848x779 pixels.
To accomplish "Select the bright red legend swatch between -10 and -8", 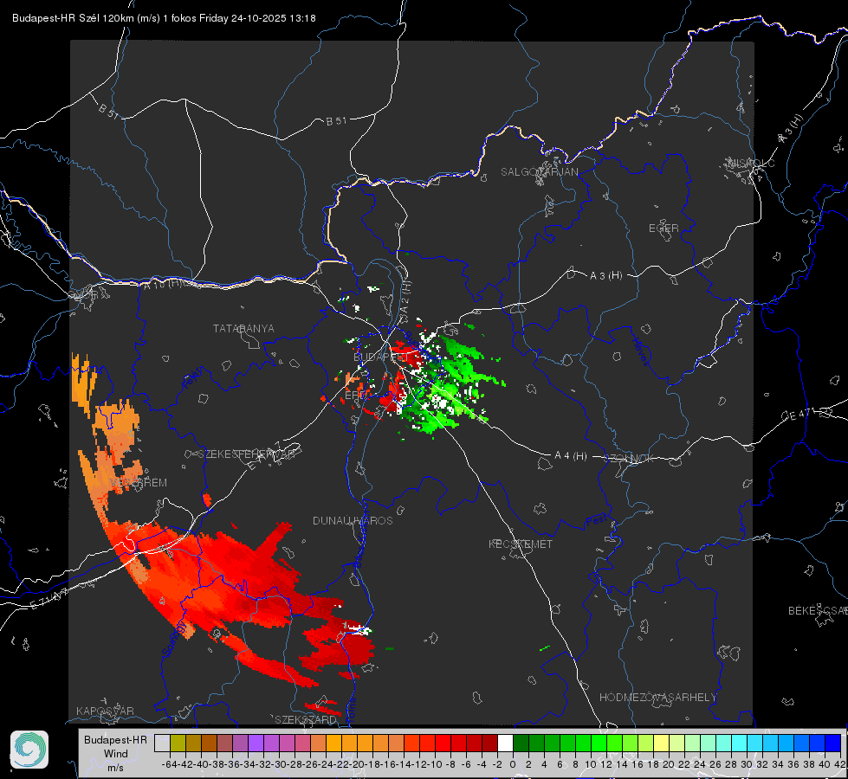I will tap(443, 744).
